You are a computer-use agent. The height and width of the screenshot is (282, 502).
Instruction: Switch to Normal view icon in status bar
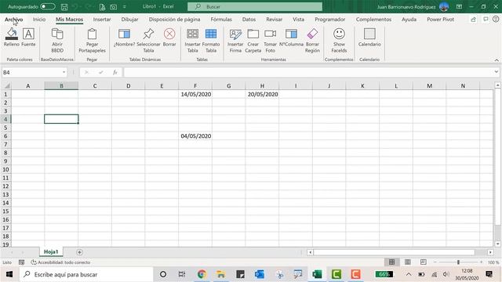click(391, 262)
